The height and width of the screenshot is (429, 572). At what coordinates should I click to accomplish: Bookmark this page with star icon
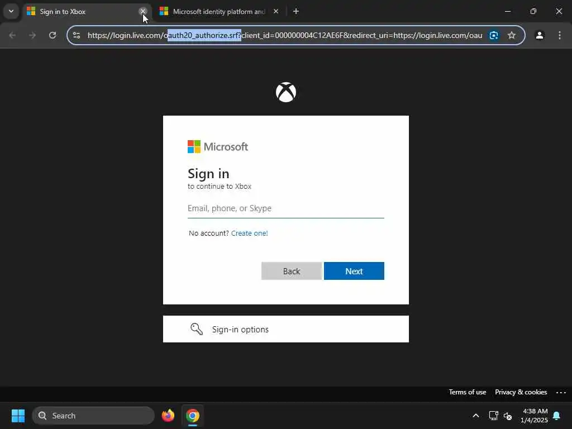[x=512, y=35]
